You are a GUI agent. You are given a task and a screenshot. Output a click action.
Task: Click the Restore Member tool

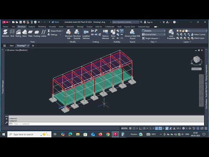pyautogui.click(x=105, y=34)
